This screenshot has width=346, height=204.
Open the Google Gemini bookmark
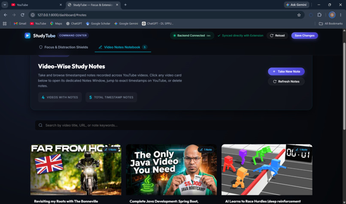[x=126, y=24]
